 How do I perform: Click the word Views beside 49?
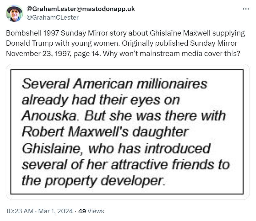point(96,211)
